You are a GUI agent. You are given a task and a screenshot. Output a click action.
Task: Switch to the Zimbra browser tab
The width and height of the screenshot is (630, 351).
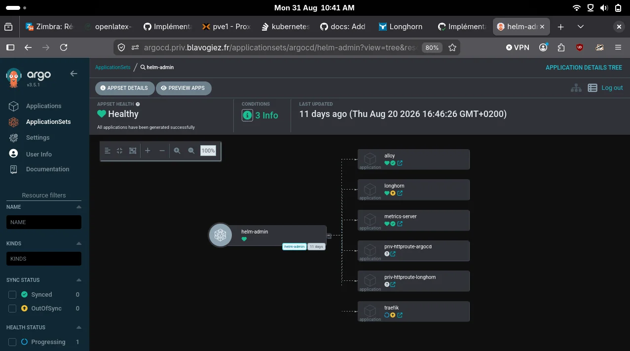click(x=49, y=27)
